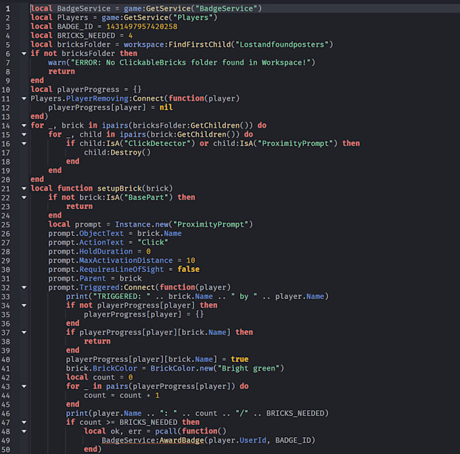Click the print call on line 46

(x=77, y=413)
